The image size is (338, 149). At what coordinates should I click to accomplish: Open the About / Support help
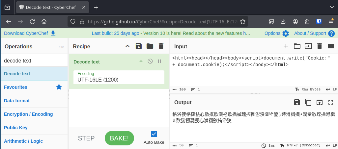point(314,33)
